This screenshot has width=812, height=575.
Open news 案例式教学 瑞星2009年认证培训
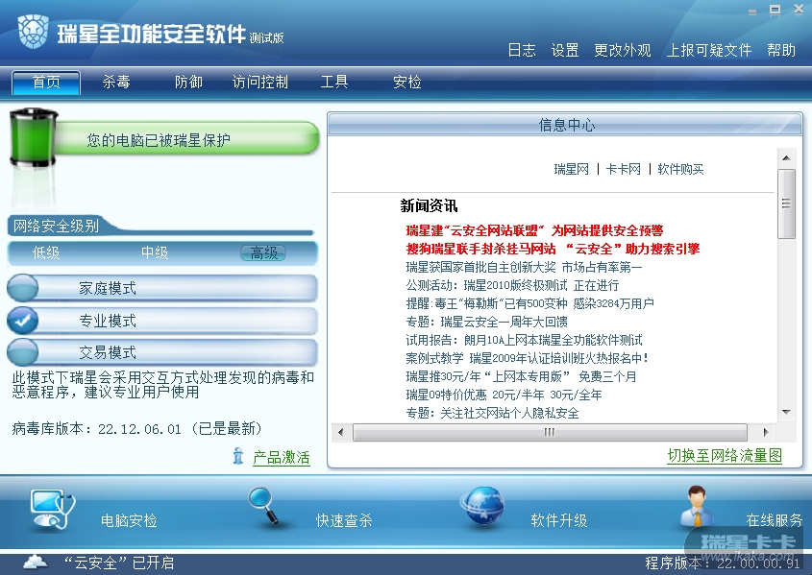click(528, 358)
